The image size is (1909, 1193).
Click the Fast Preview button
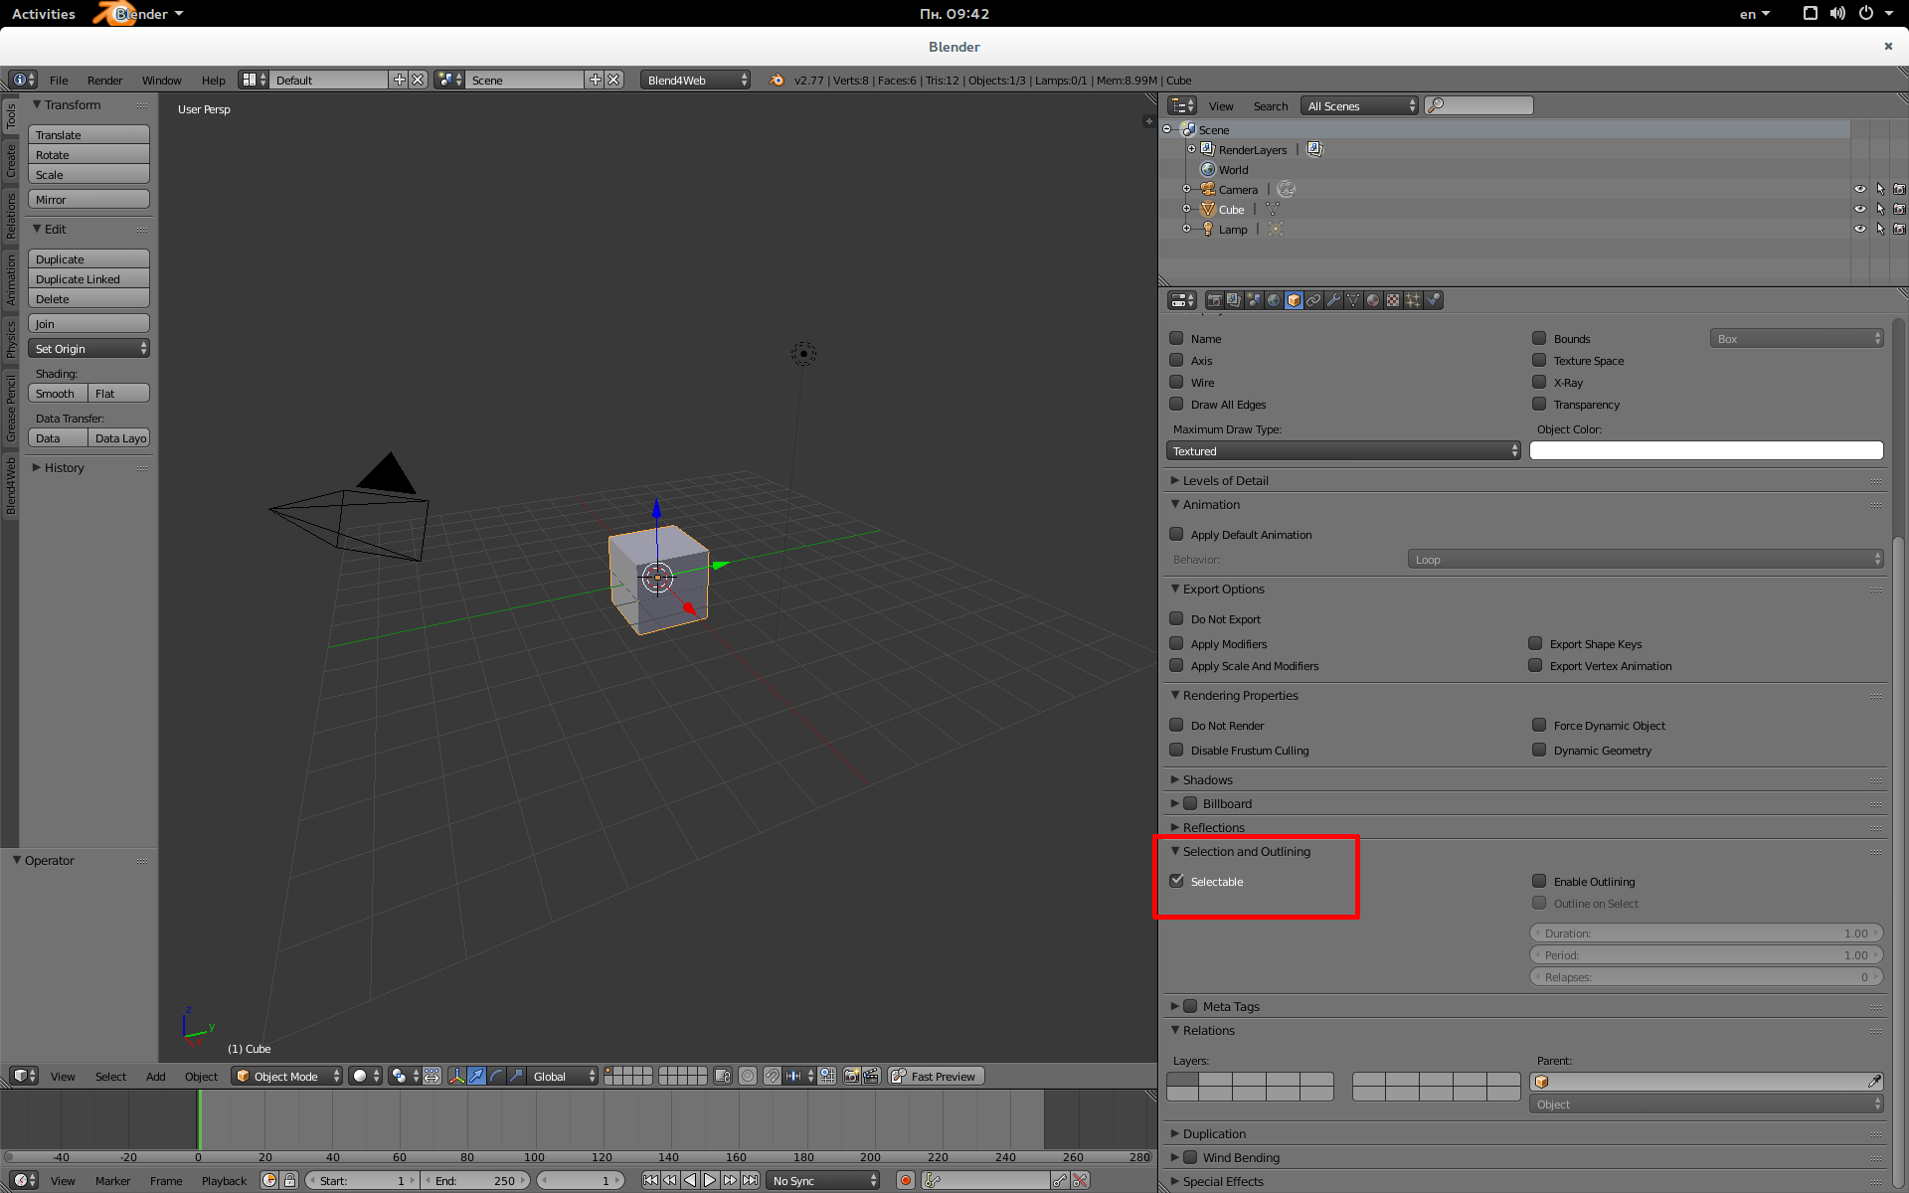click(935, 1076)
